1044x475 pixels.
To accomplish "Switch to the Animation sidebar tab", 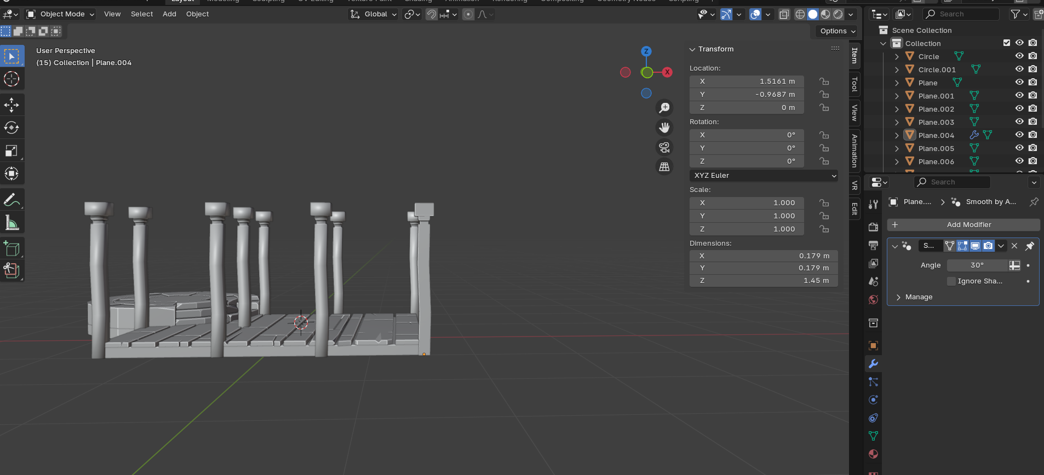I will (854, 150).
